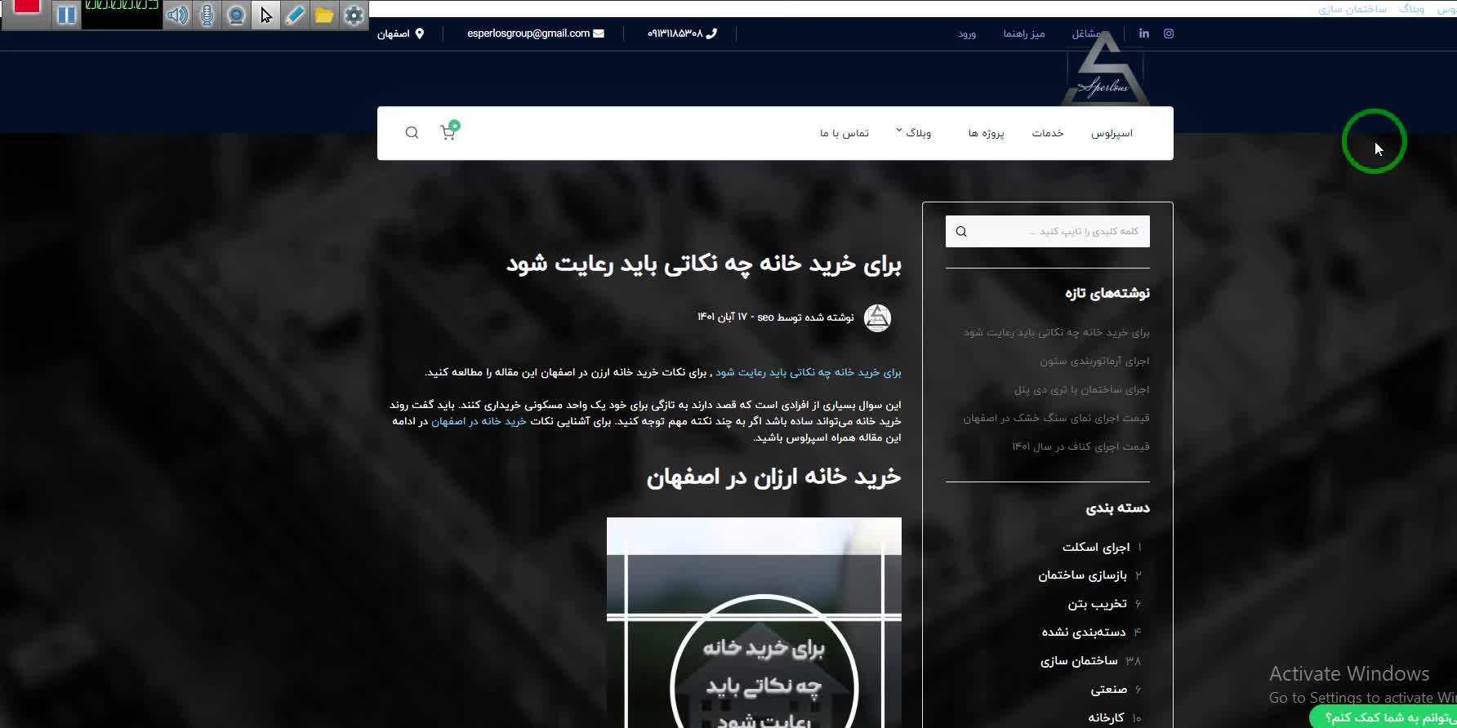Image resolution: width=1457 pixels, height=728 pixels.
Task: Click the ورود login link
Action: 967,33
